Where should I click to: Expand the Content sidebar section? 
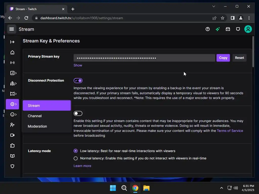(13, 94)
